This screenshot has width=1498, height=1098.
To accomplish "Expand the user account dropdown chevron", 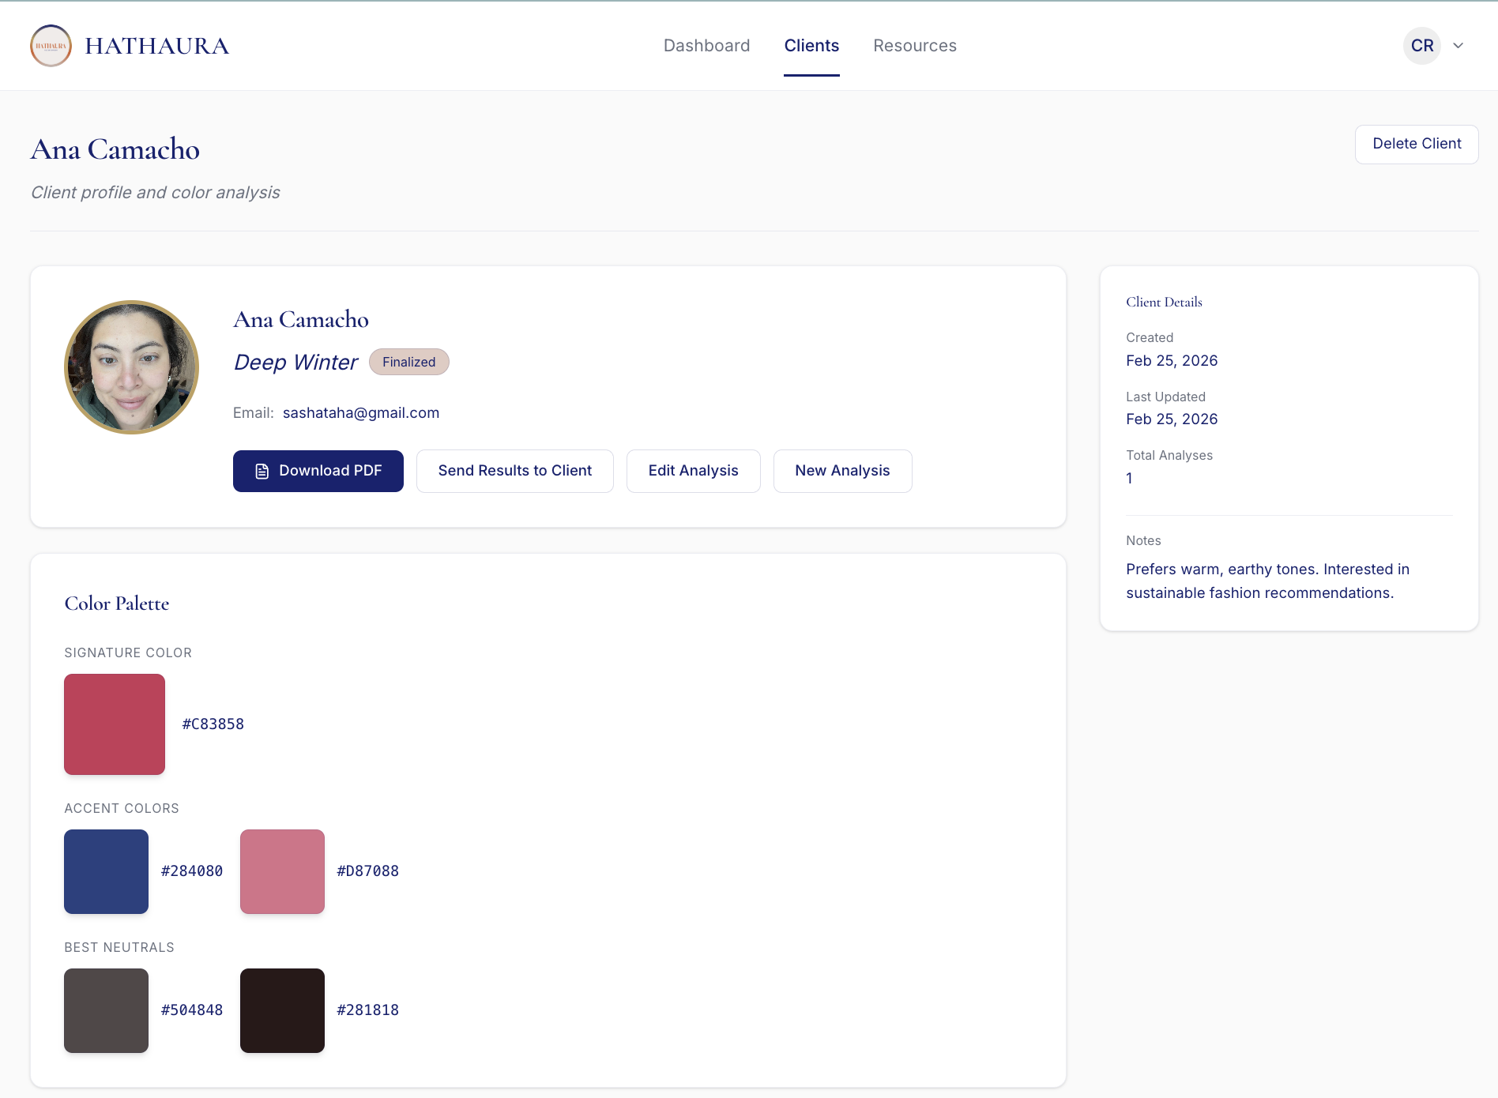I will tap(1458, 46).
